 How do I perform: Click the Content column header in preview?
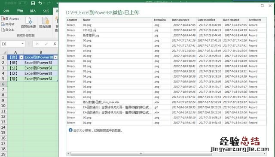pyautogui.click(x=74, y=20)
